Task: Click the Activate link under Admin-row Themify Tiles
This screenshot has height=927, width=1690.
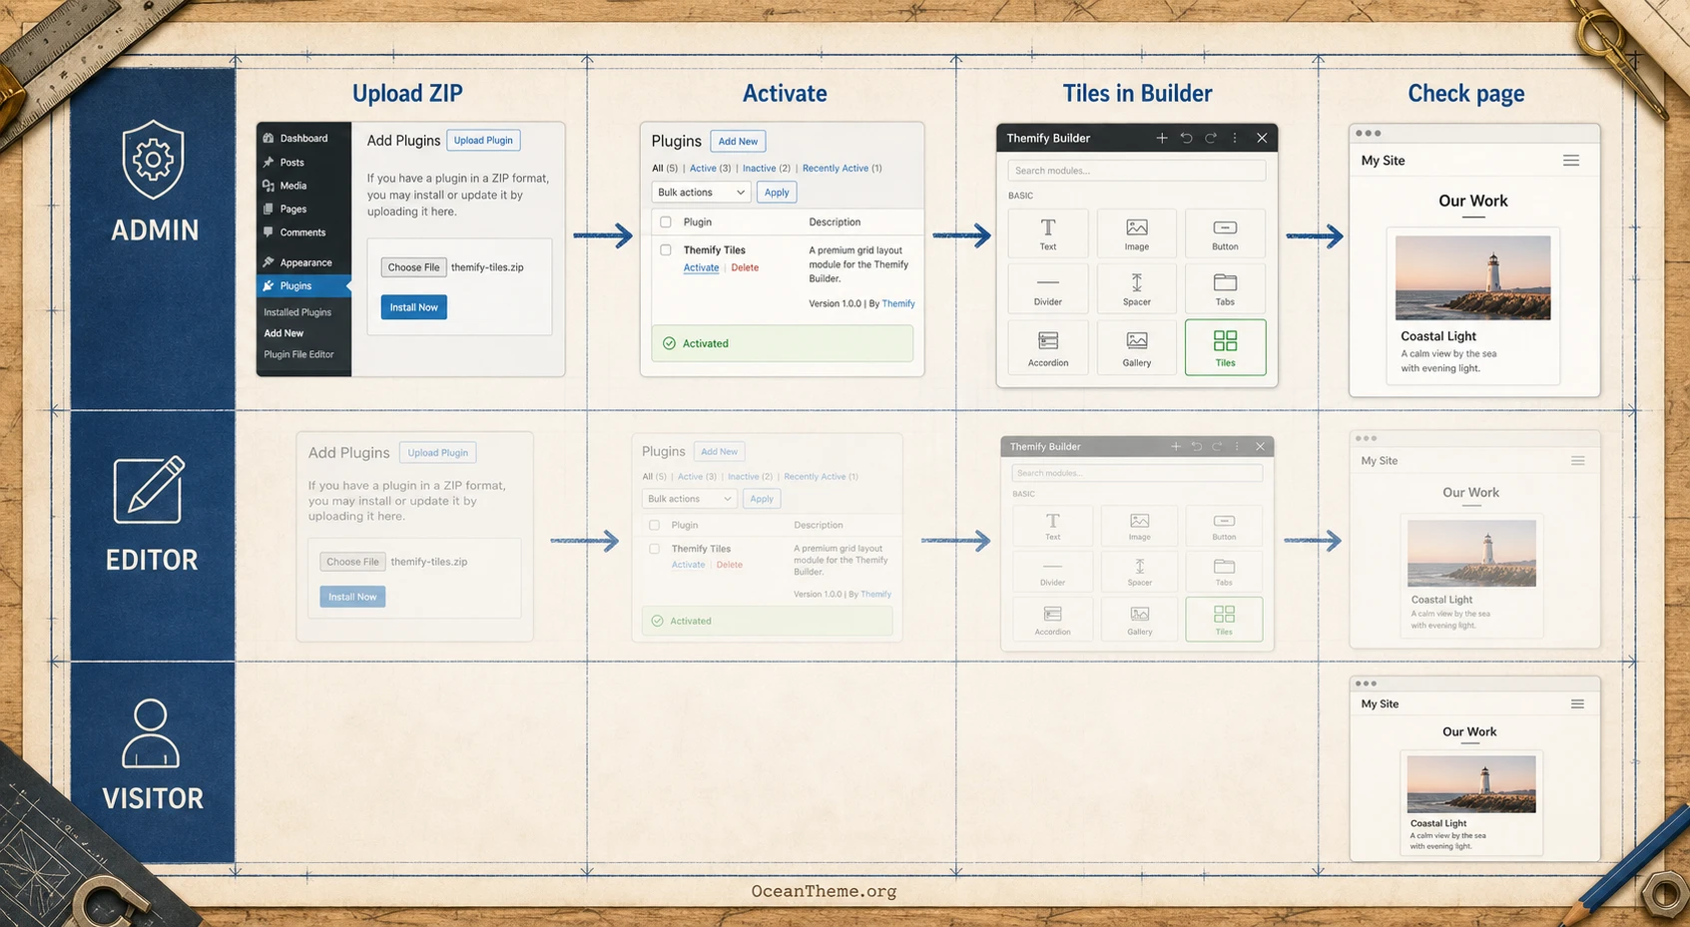Action: point(701,267)
